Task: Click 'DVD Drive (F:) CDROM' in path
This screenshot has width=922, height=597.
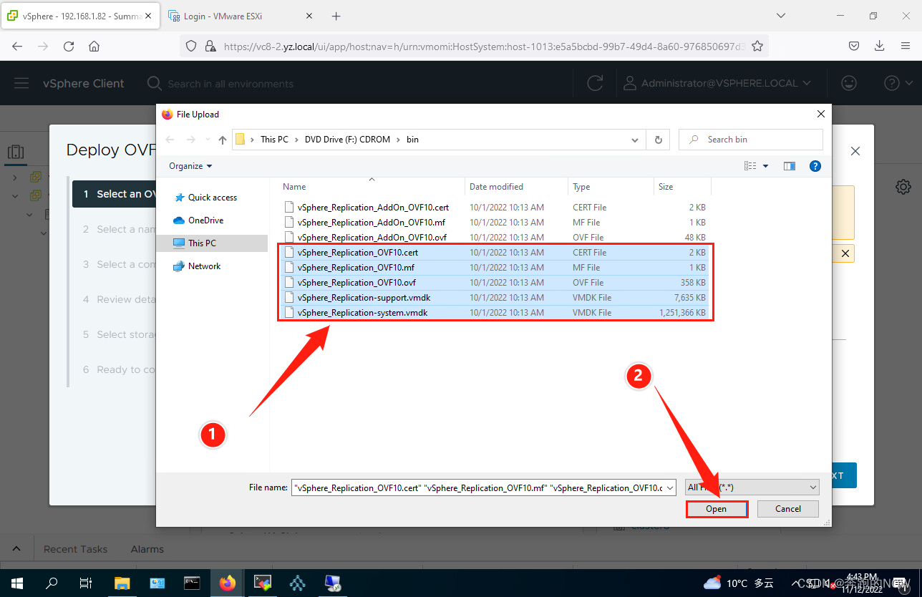Action: coord(347,140)
